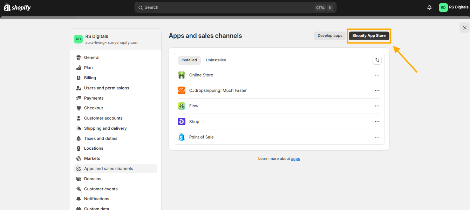Click the Customer events cursor icon
Viewport: 470px width, 210px height.
click(x=79, y=189)
